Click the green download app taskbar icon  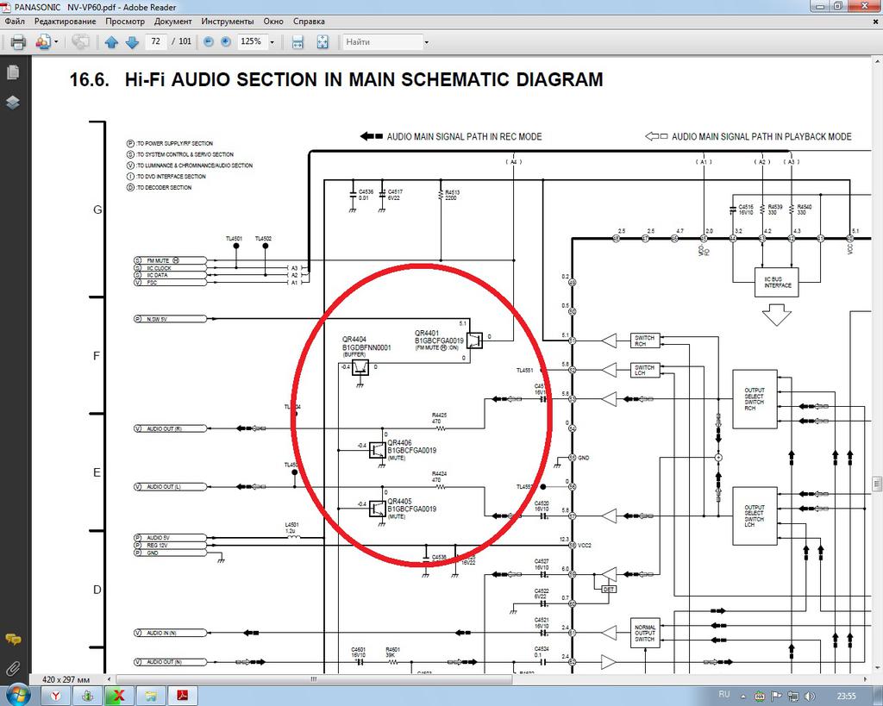click(87, 696)
